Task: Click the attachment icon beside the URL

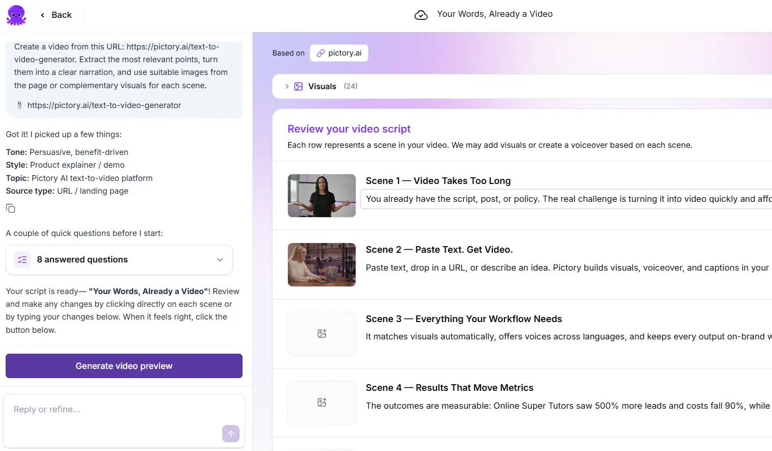Action: pos(19,105)
